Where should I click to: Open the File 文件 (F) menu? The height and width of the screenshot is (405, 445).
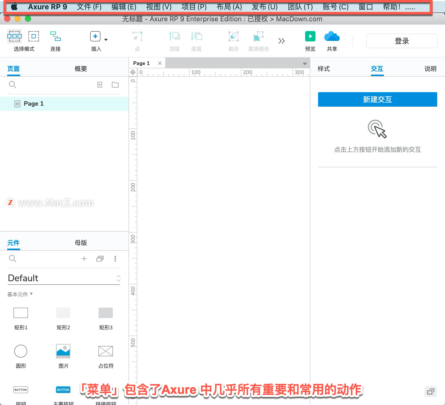89,7
